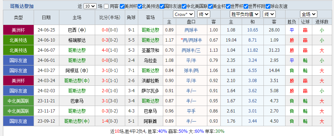The image size is (334, 136).
Task: Open score 3-1(0-1) of 阿根廷 match
Action: [x=110, y=71]
